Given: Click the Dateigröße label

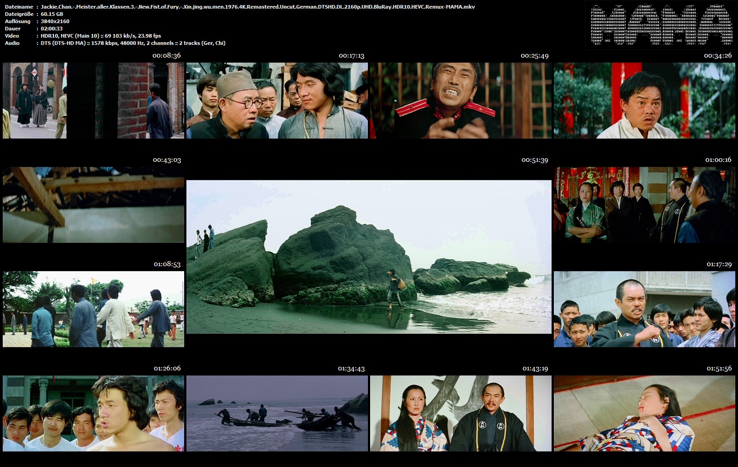Looking at the screenshot, I should 18,14.
